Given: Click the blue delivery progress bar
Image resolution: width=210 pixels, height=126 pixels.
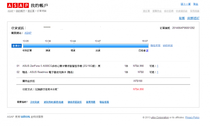Looking at the screenshot, I should tap(86, 46).
